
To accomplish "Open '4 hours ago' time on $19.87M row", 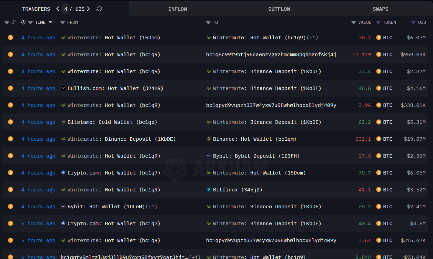I will pyautogui.click(x=38, y=139).
